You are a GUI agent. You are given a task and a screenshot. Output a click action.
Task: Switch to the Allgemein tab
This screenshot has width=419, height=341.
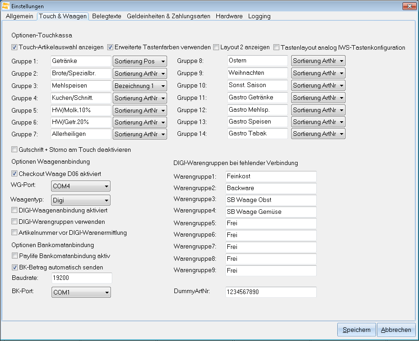pos(20,16)
